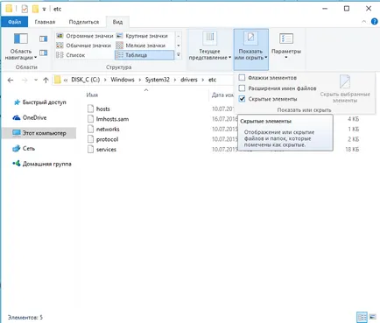Choose Таблица layout

[144, 55]
